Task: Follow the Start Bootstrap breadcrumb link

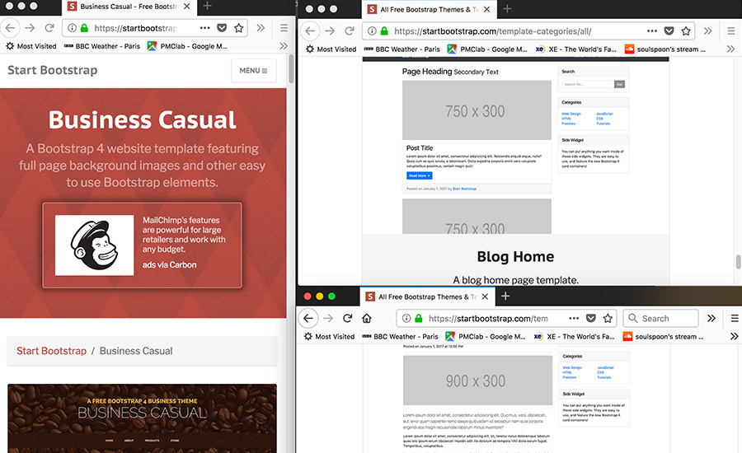Action: pos(52,351)
